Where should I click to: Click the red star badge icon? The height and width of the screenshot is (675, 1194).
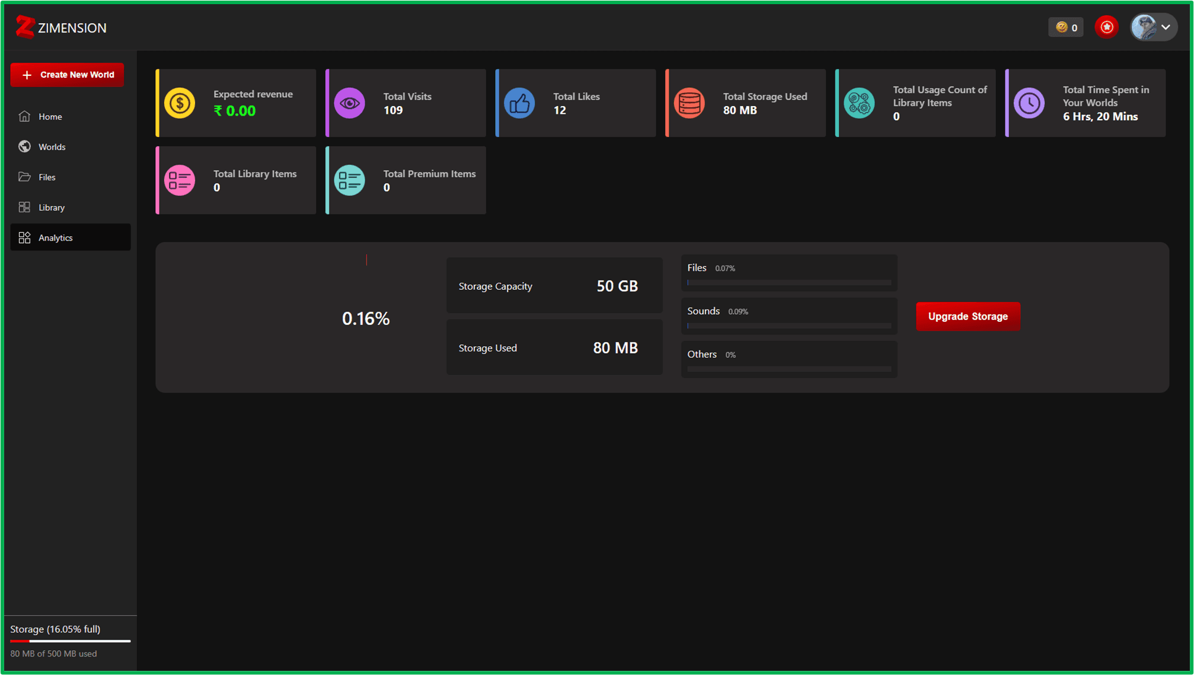click(x=1106, y=27)
